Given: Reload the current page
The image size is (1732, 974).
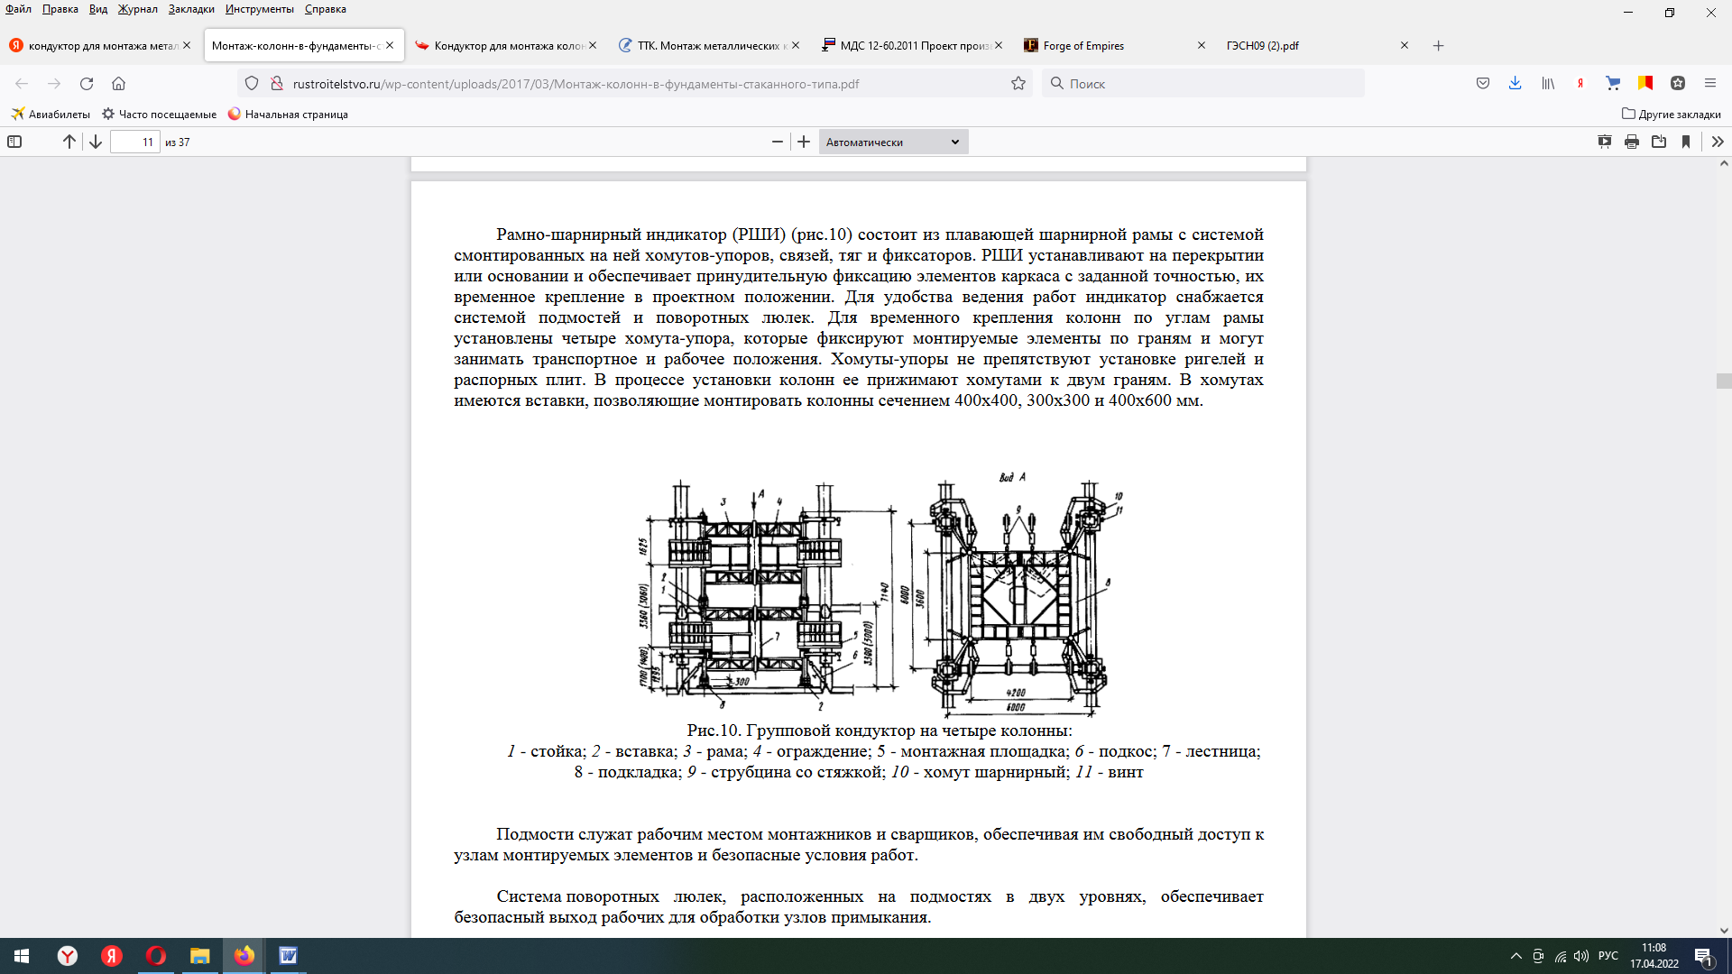Looking at the screenshot, I should coord(87,83).
